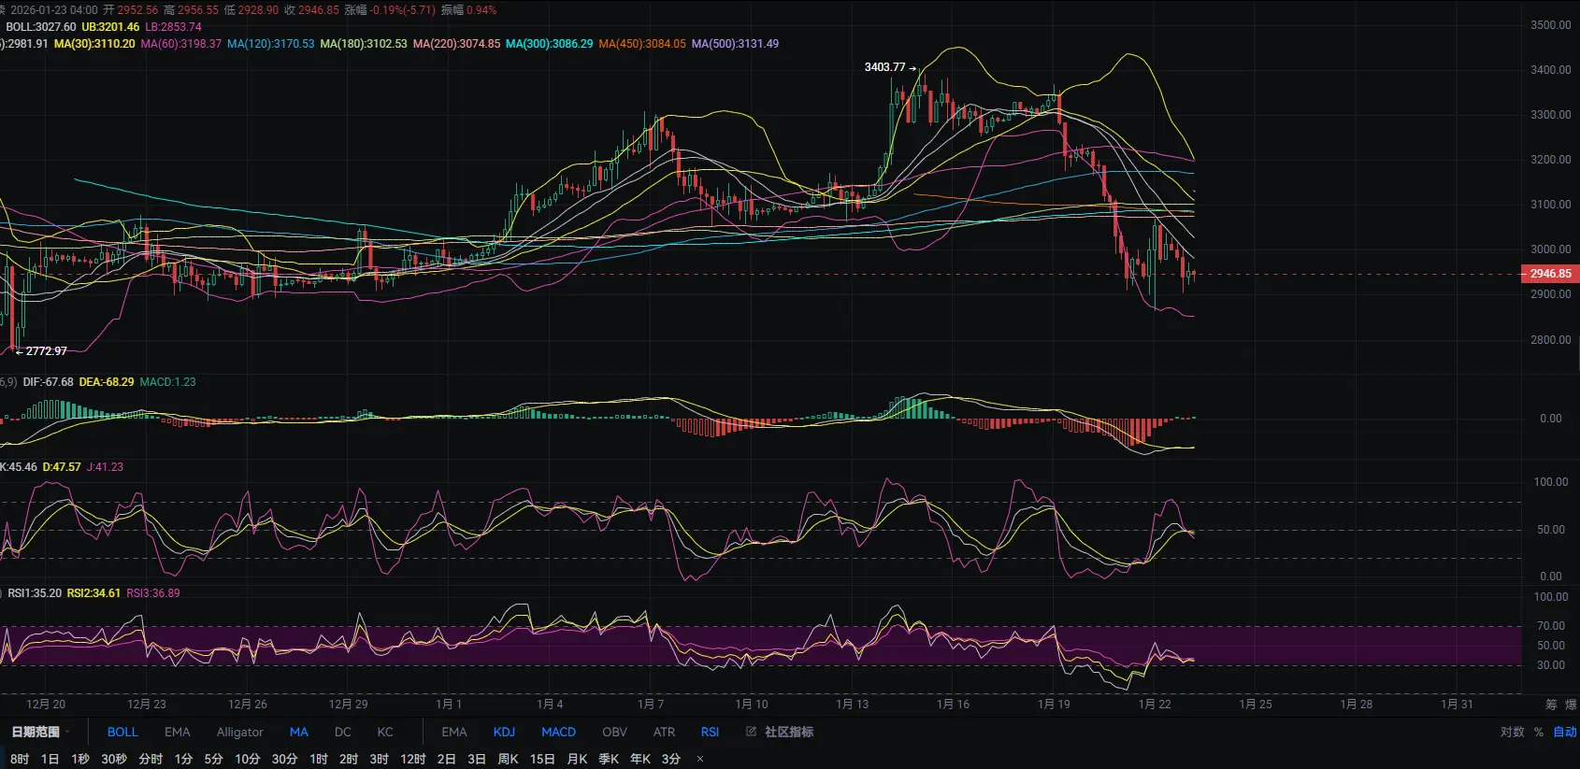
Task: Click the RSI3:36.89 value
Action: point(153,593)
